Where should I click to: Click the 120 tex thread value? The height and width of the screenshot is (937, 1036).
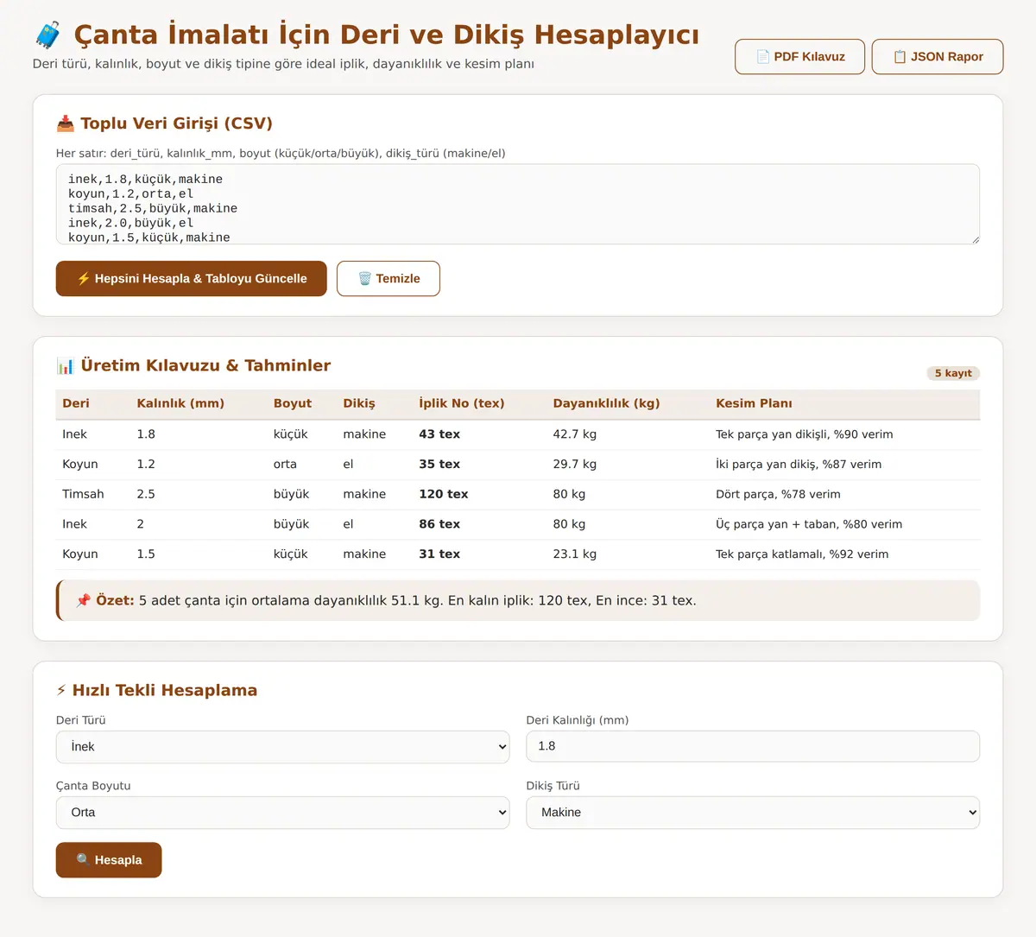(444, 494)
